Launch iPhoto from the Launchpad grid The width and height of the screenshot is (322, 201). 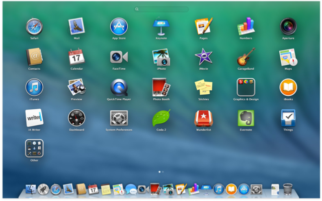point(161,57)
